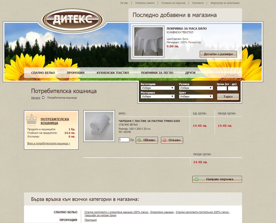Open Олекотени завивки category link

(162, 212)
